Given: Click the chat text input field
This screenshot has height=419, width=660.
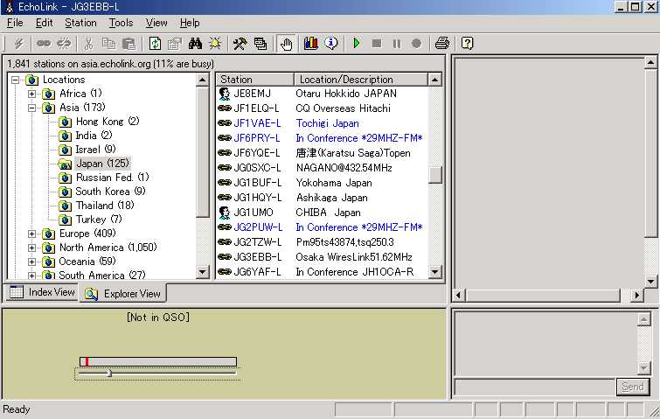Looking at the screenshot, I should pos(534,387).
